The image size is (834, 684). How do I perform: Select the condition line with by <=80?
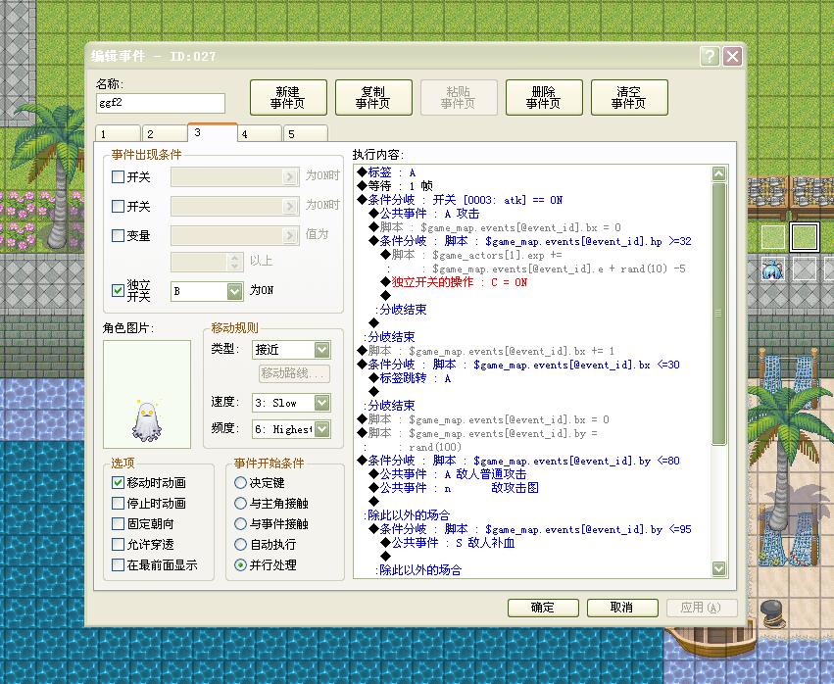(519, 461)
